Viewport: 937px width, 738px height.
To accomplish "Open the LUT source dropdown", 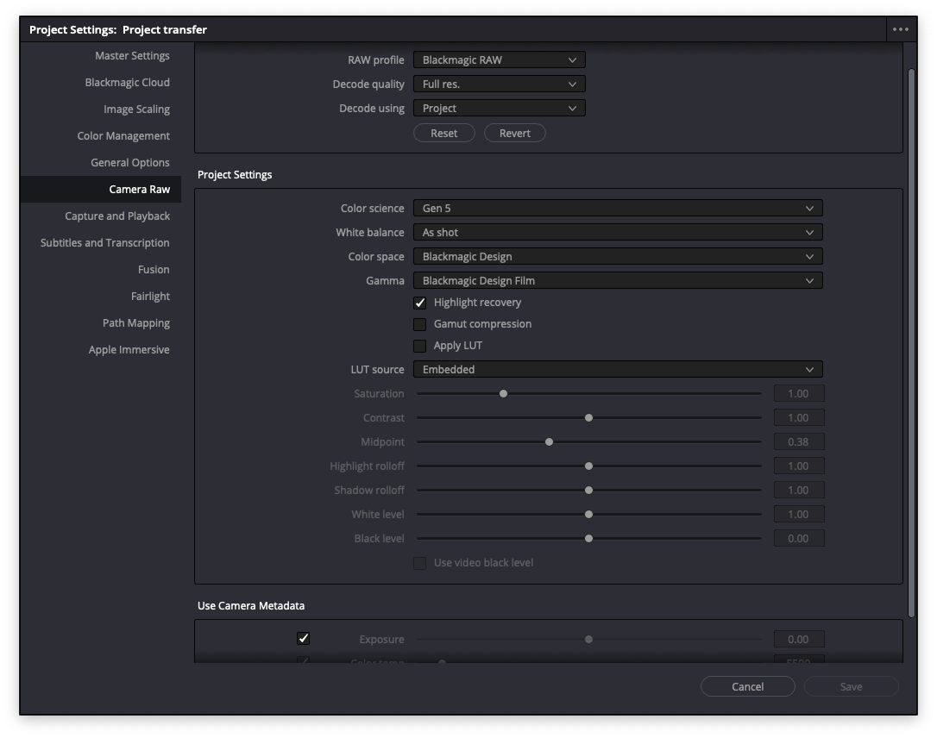I will 617,368.
